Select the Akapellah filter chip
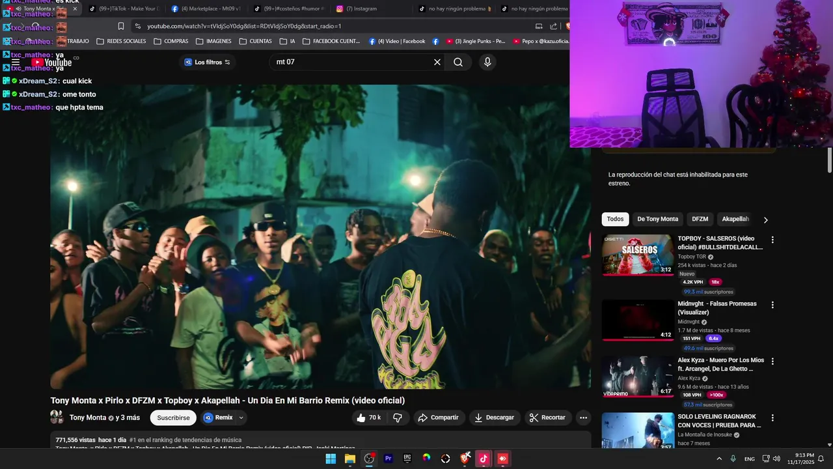Screen dimensions: 833x469 (735, 219)
